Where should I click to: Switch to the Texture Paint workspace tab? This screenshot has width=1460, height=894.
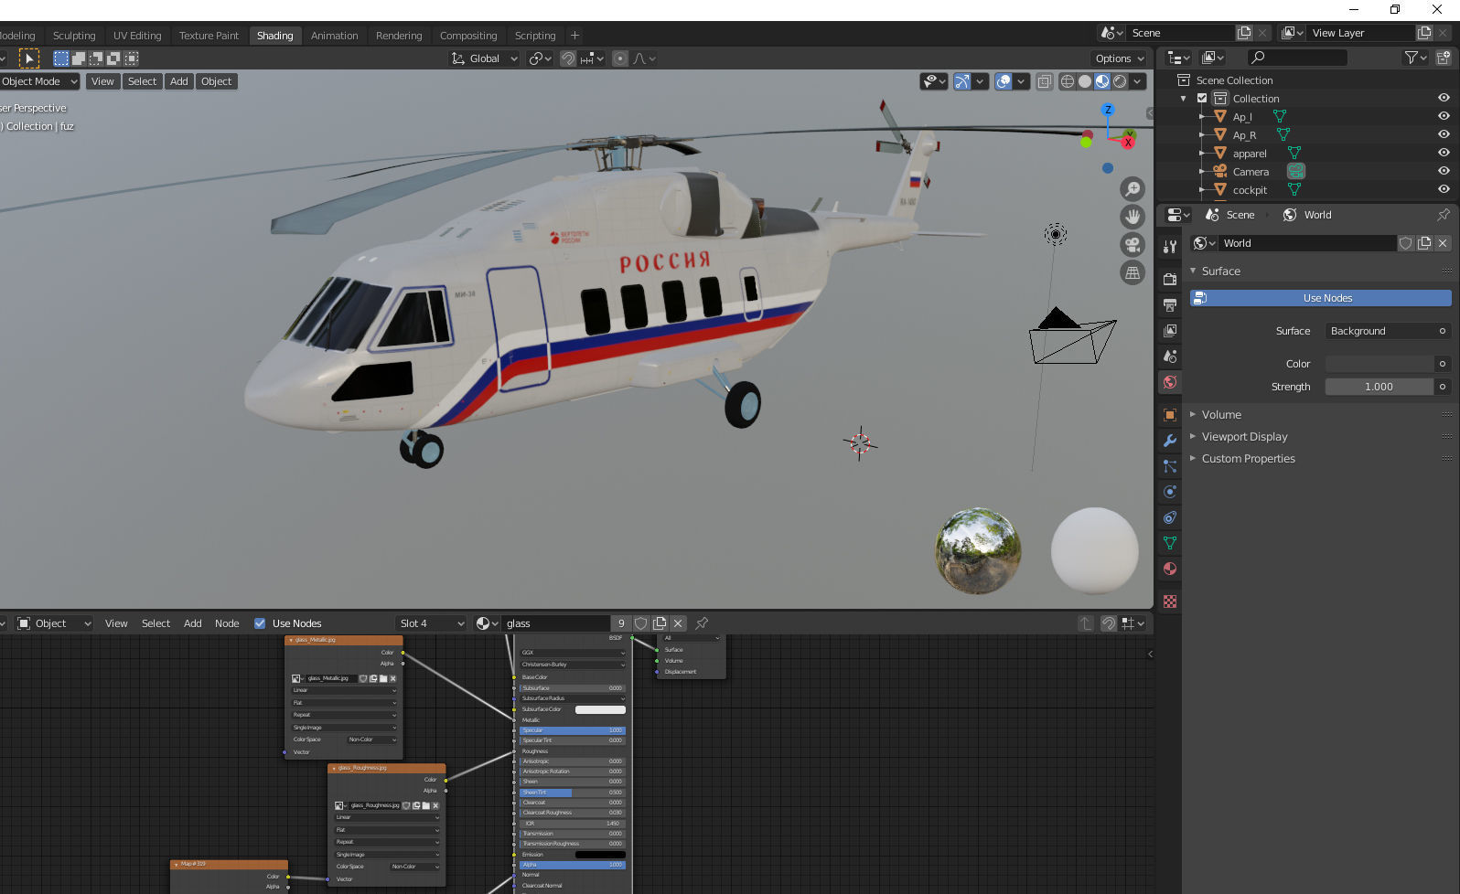pyautogui.click(x=209, y=36)
